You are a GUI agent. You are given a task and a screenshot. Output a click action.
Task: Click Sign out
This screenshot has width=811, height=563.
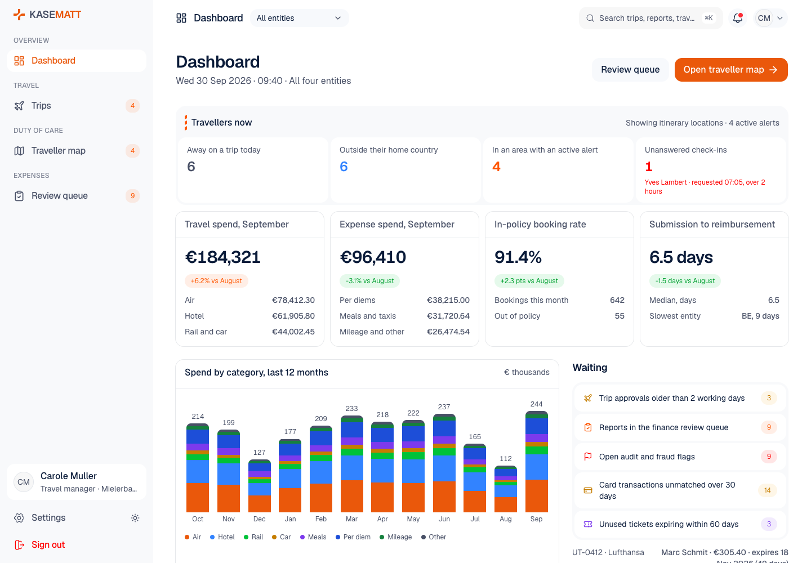pyautogui.click(x=77, y=545)
